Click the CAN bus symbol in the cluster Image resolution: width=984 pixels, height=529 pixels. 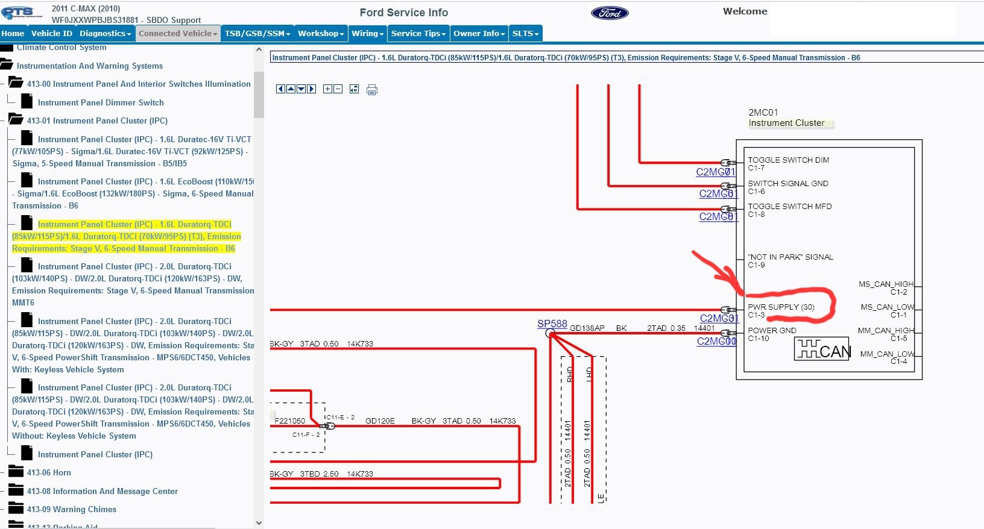822,349
